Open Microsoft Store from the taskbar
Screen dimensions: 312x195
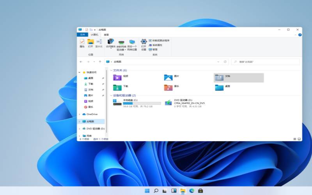[x=200, y=191]
